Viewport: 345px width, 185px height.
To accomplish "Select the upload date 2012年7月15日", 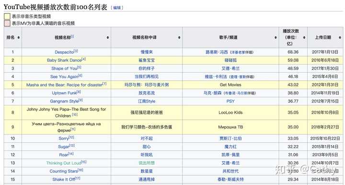I will (325, 101).
